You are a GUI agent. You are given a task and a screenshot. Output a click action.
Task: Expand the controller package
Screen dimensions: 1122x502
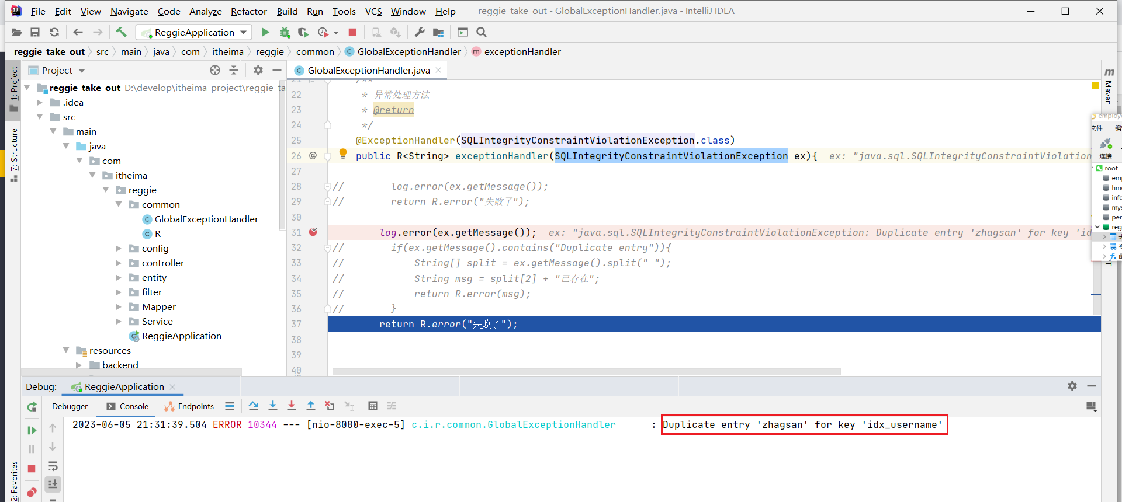click(119, 263)
